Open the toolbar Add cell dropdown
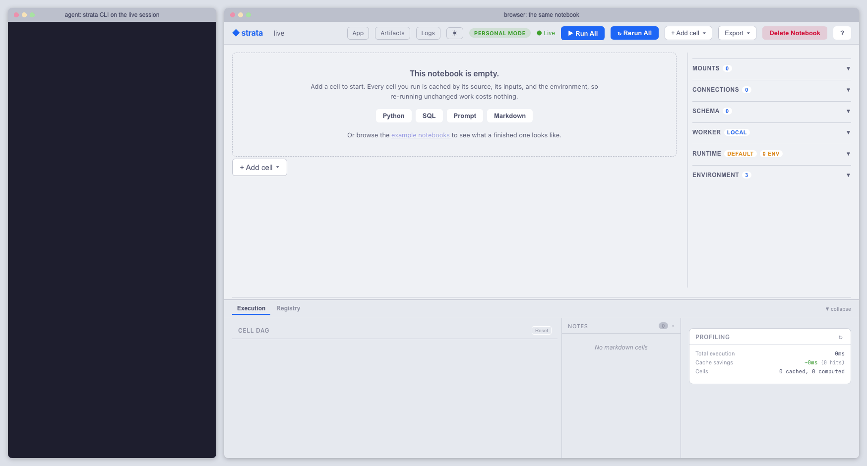Screen dimensions: 867x466 (x=688, y=33)
